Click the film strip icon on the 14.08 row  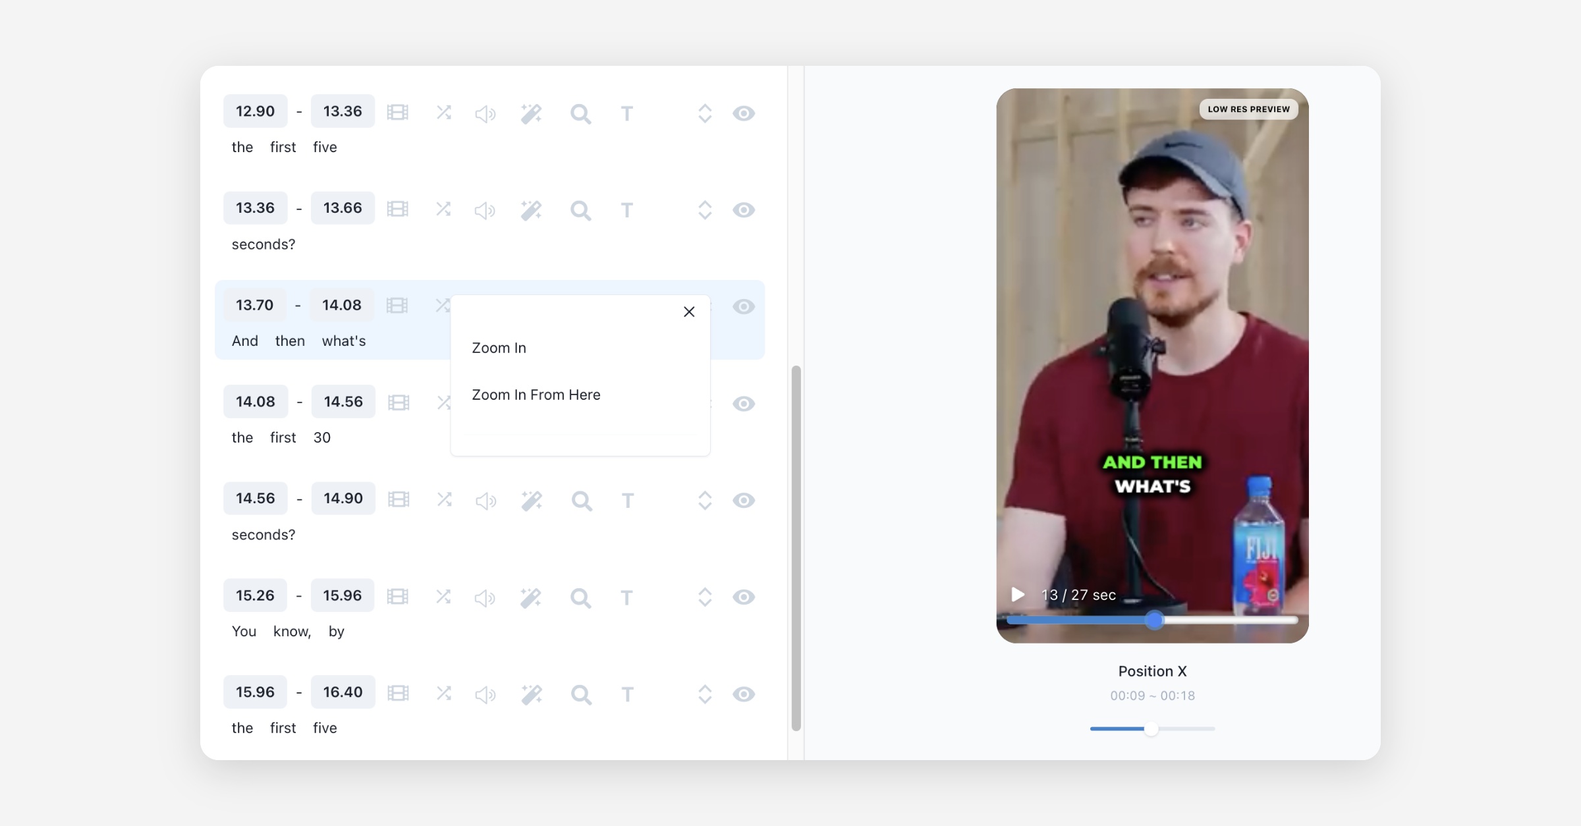point(399,402)
